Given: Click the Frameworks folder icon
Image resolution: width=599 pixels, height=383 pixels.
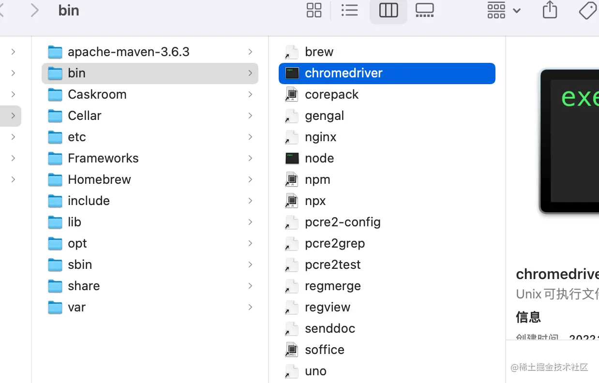Looking at the screenshot, I should pos(55,158).
